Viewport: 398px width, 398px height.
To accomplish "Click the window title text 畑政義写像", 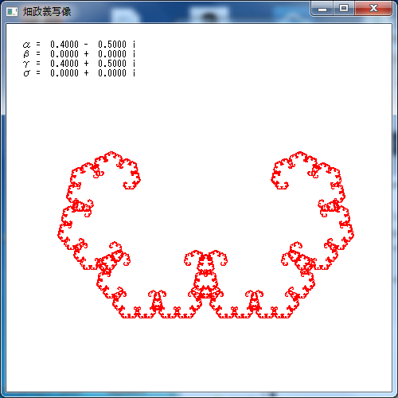I will pos(47,12).
